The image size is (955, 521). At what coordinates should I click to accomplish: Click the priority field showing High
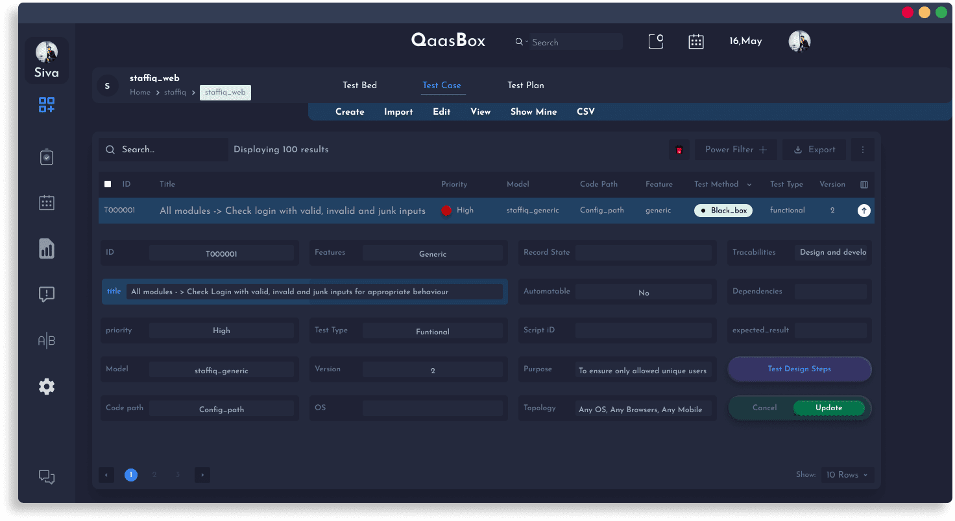coord(221,330)
